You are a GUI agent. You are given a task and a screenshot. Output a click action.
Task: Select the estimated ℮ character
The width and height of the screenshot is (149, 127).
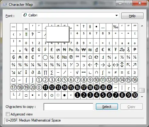point(96,57)
